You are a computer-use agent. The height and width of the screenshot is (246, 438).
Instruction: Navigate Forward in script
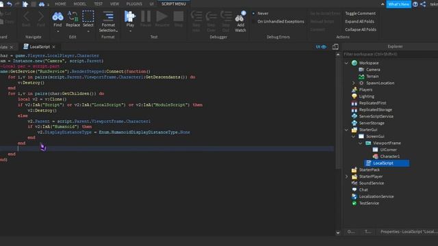(41, 19)
